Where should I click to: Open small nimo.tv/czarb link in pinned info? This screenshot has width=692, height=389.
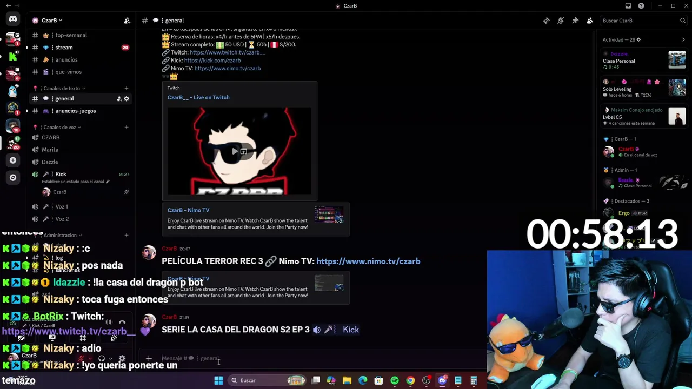pos(228,68)
